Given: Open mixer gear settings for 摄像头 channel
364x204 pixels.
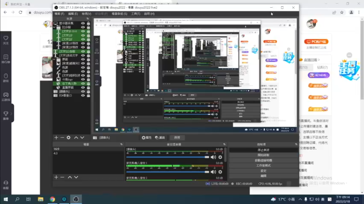Looking at the screenshot, I should [220, 157].
